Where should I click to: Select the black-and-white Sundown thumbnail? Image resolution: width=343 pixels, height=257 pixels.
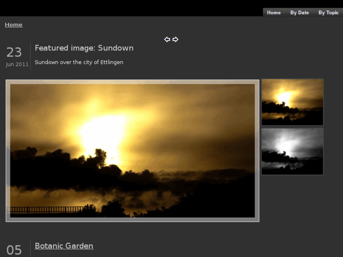(x=293, y=151)
